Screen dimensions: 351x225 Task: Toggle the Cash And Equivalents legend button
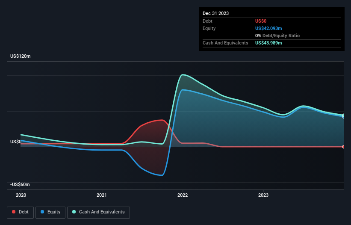click(98, 212)
